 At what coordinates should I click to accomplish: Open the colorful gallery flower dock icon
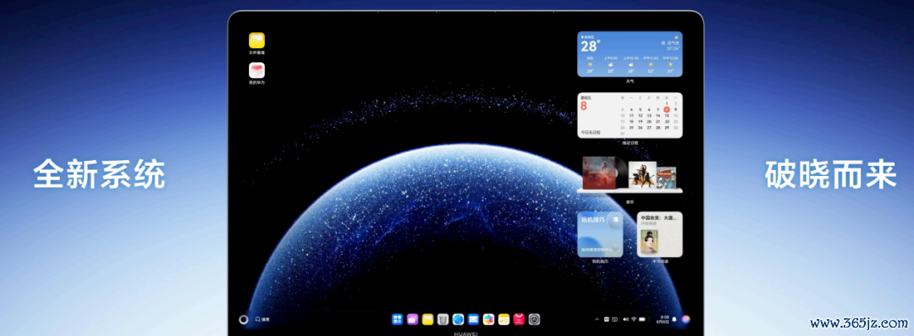click(x=488, y=319)
